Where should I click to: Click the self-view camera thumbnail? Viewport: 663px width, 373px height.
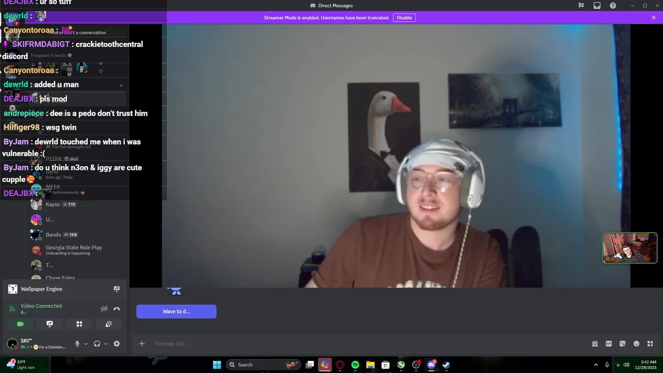tap(630, 248)
